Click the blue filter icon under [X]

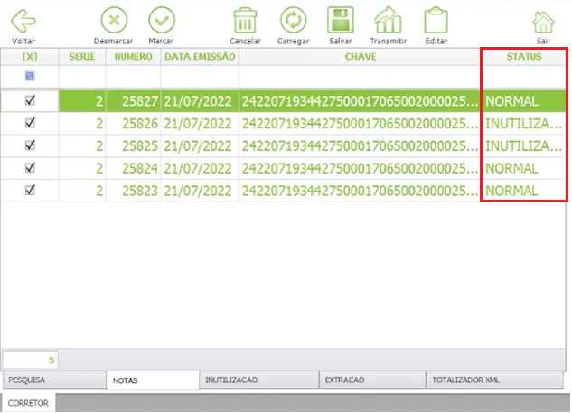[30, 76]
